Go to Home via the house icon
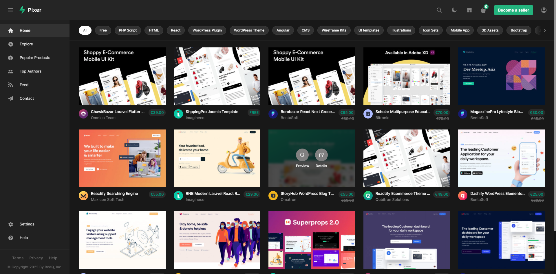The height and width of the screenshot is (274, 556). point(11,31)
